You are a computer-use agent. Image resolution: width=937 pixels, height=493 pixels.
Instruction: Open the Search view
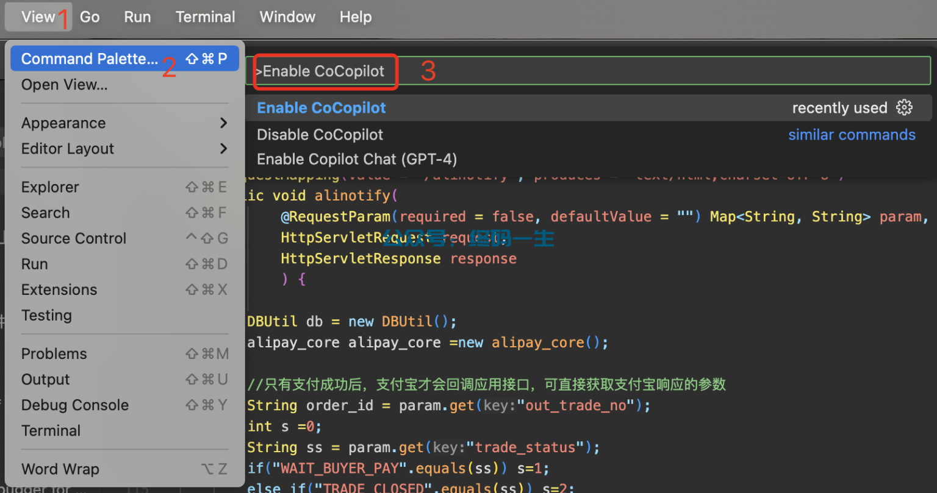pos(45,212)
